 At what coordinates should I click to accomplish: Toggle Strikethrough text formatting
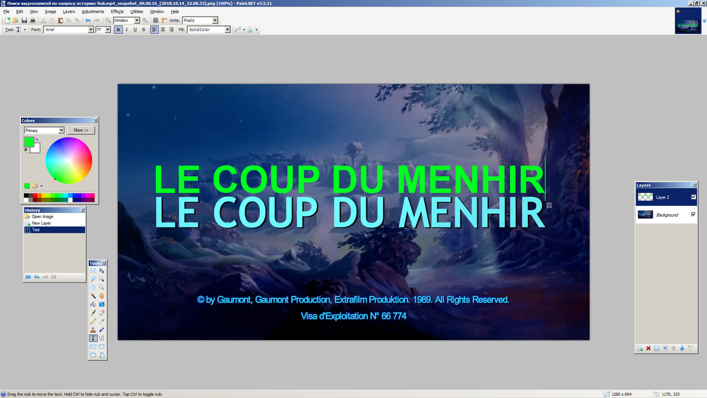pos(144,29)
